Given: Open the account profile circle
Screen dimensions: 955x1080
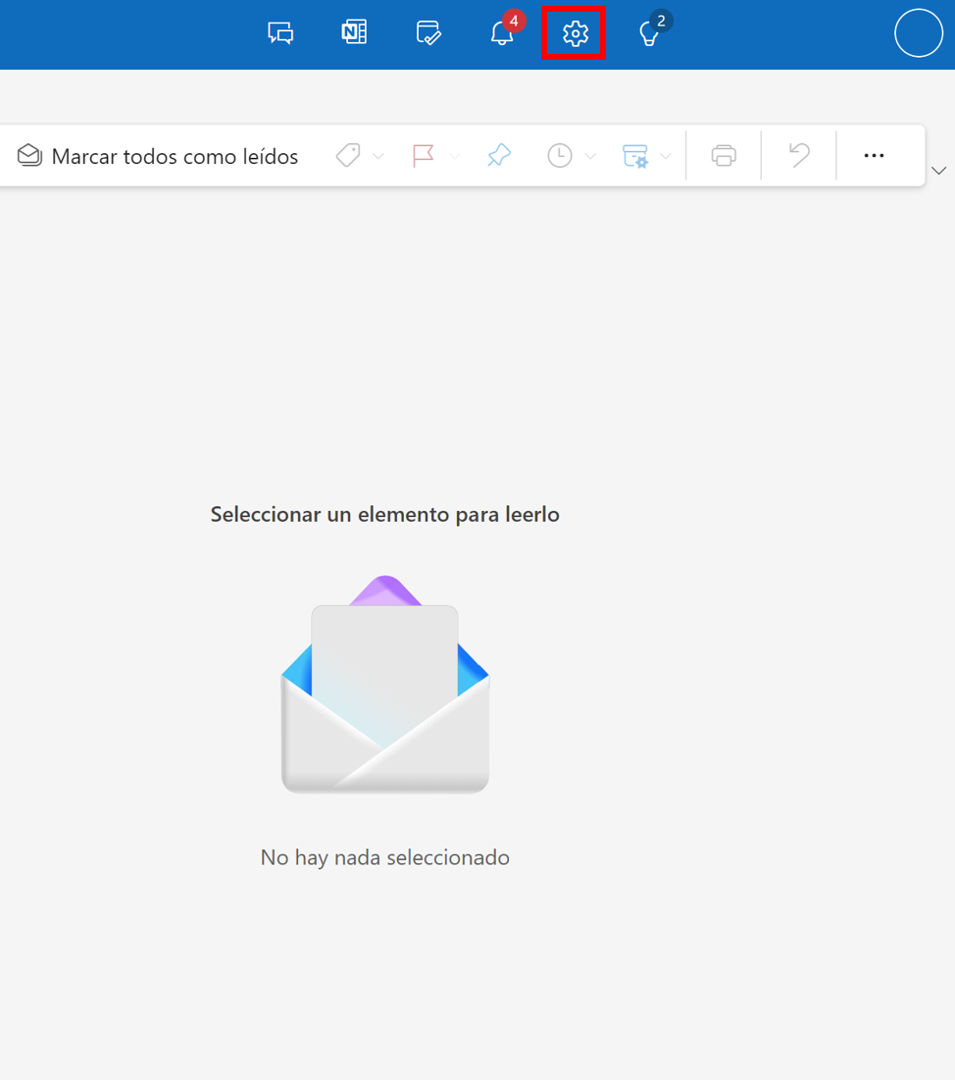Looking at the screenshot, I should [x=919, y=32].
